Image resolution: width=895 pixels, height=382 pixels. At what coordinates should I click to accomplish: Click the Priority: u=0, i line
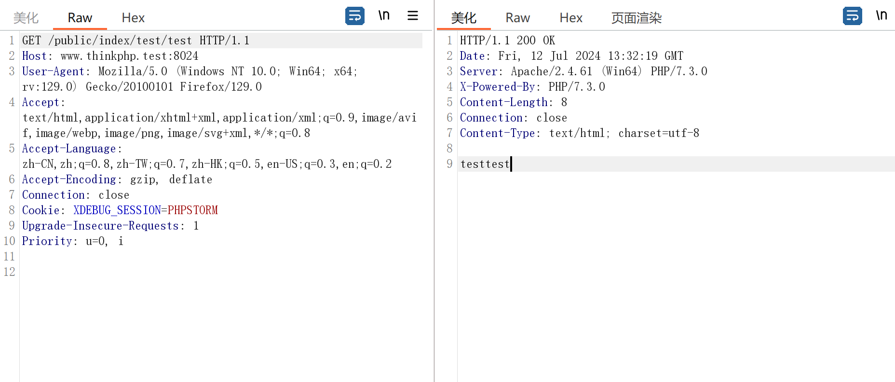coord(73,241)
